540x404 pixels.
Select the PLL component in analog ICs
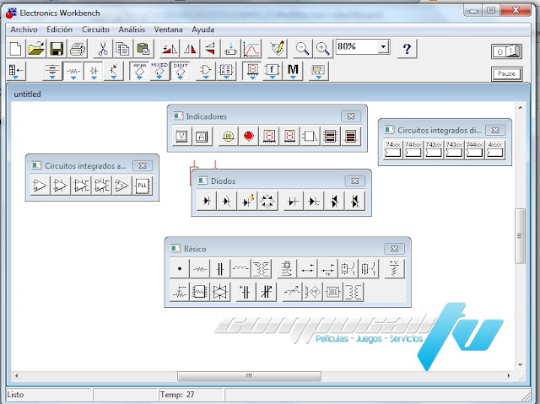143,186
